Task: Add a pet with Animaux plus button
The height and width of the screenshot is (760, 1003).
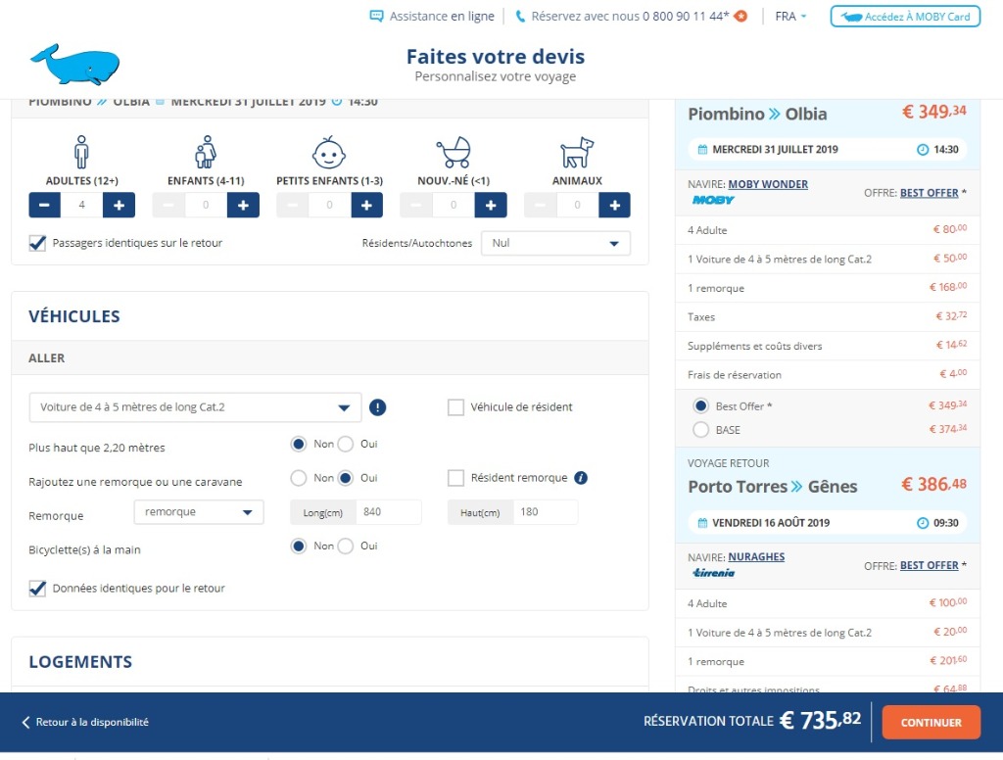Action: 614,205
